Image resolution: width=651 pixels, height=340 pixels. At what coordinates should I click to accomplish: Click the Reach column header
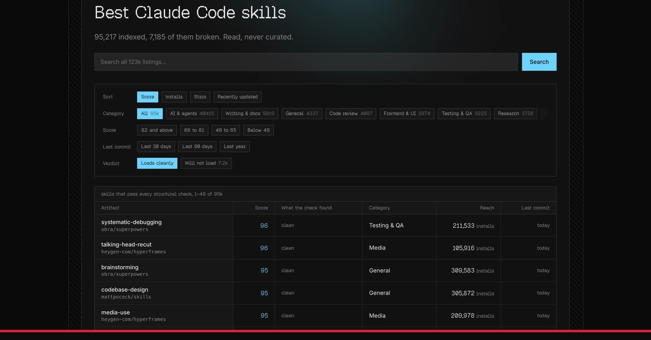[487, 208]
